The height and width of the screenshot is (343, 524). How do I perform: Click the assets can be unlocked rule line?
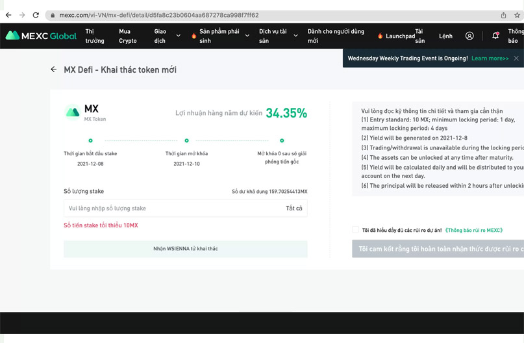tap(437, 157)
